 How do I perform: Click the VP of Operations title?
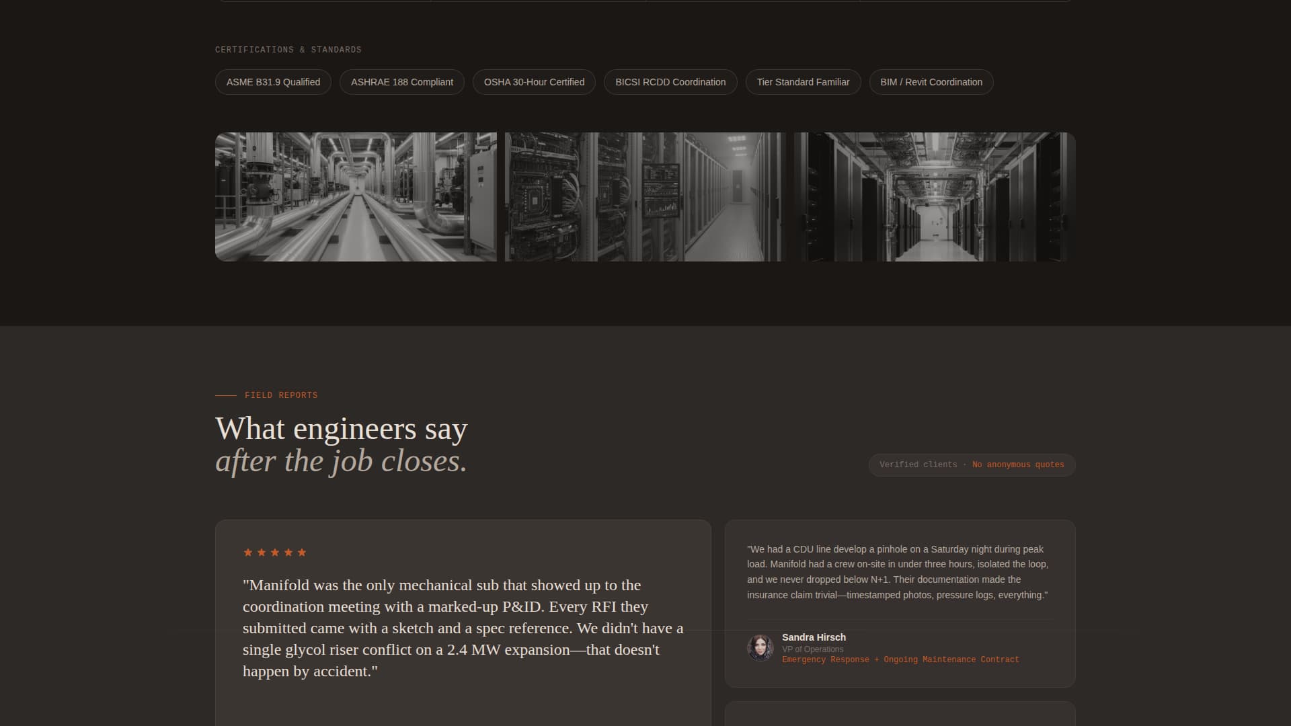[x=812, y=649]
